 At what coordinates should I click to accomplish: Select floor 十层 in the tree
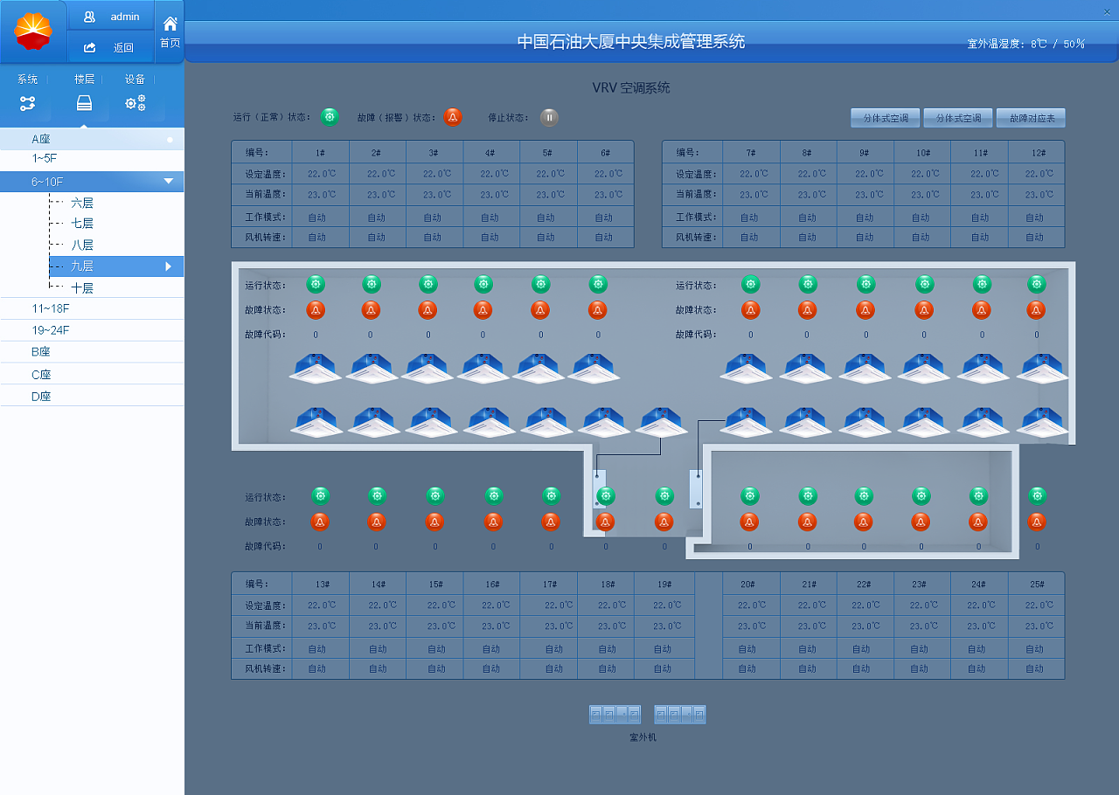tap(82, 288)
